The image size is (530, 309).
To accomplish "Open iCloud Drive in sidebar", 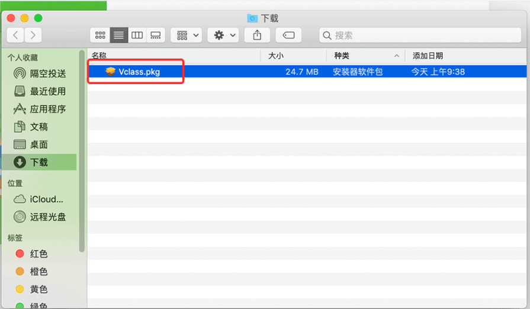I will tap(46, 199).
